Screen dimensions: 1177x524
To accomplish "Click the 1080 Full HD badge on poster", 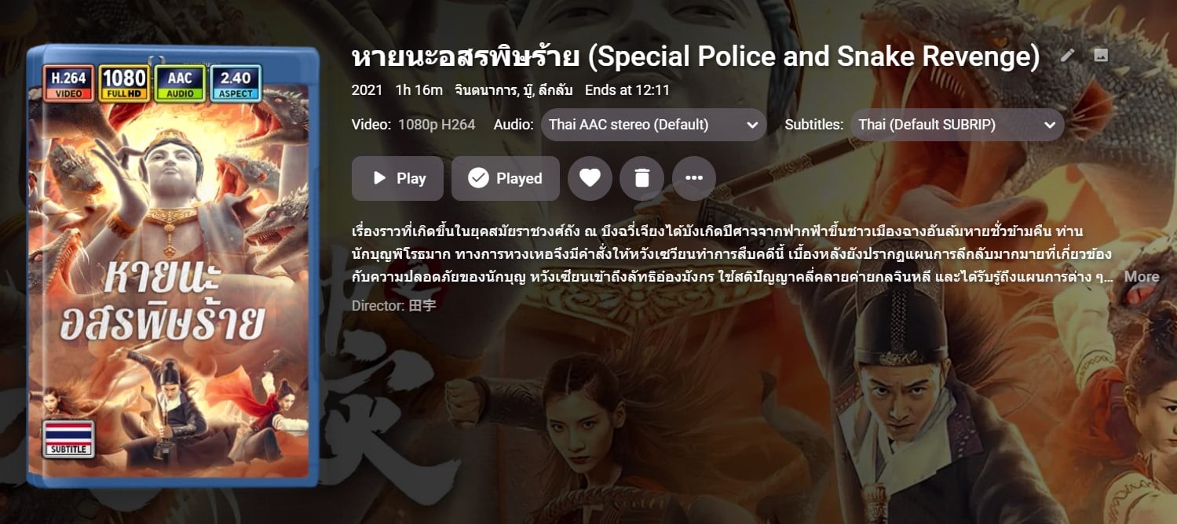I will [x=124, y=84].
